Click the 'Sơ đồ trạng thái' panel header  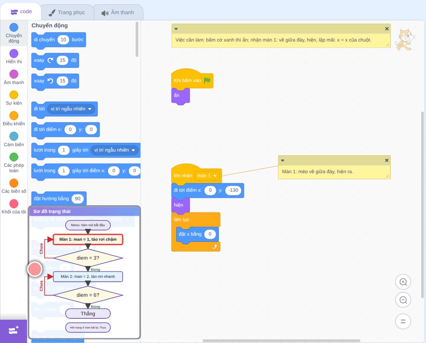point(84,212)
